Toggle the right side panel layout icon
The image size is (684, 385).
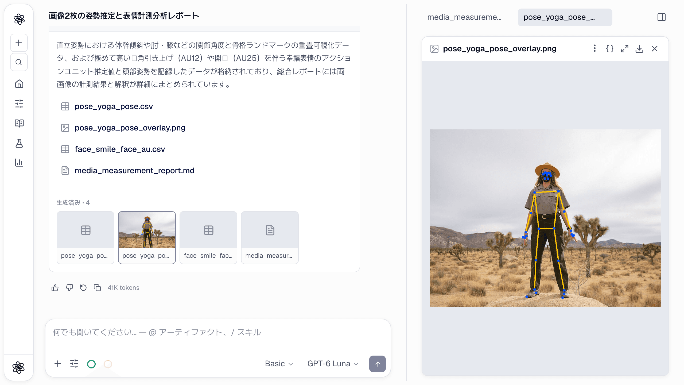[x=662, y=17]
